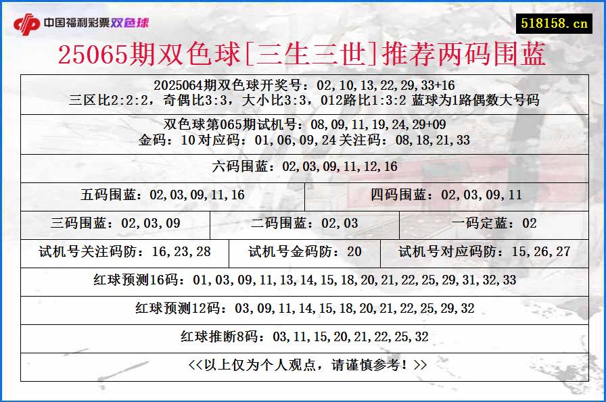Click the 双色球第065期试机号 row
The width and height of the screenshot is (606, 402).
(303, 125)
